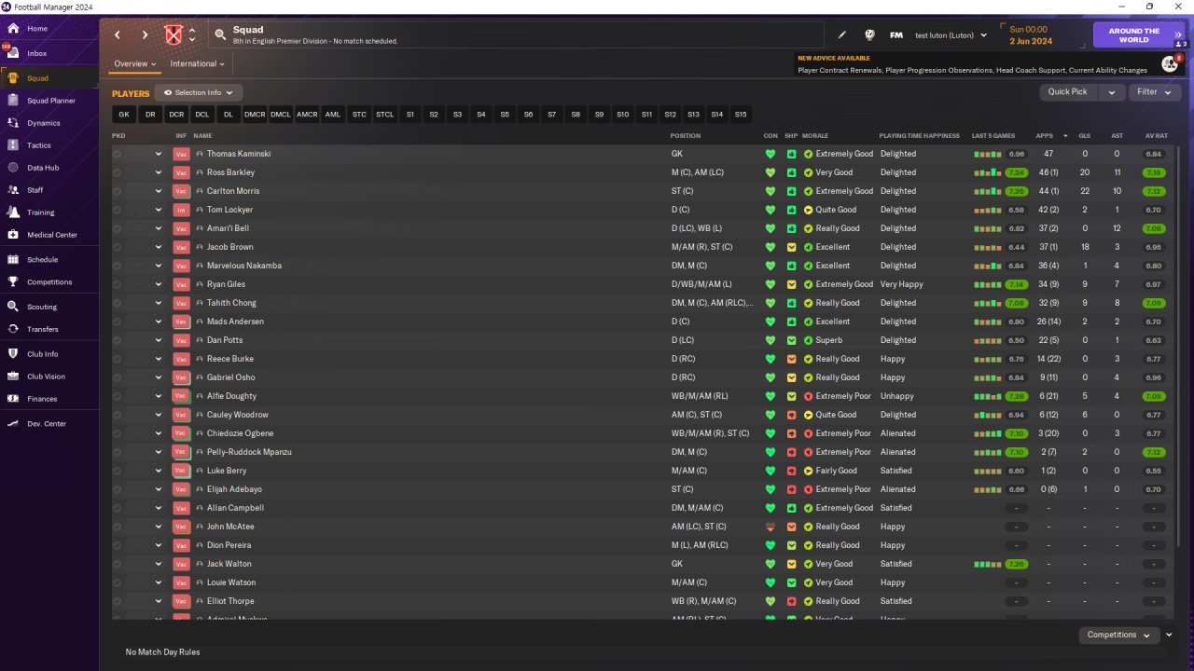
Task: Open the Overview tab menu
Action: pyautogui.click(x=134, y=64)
